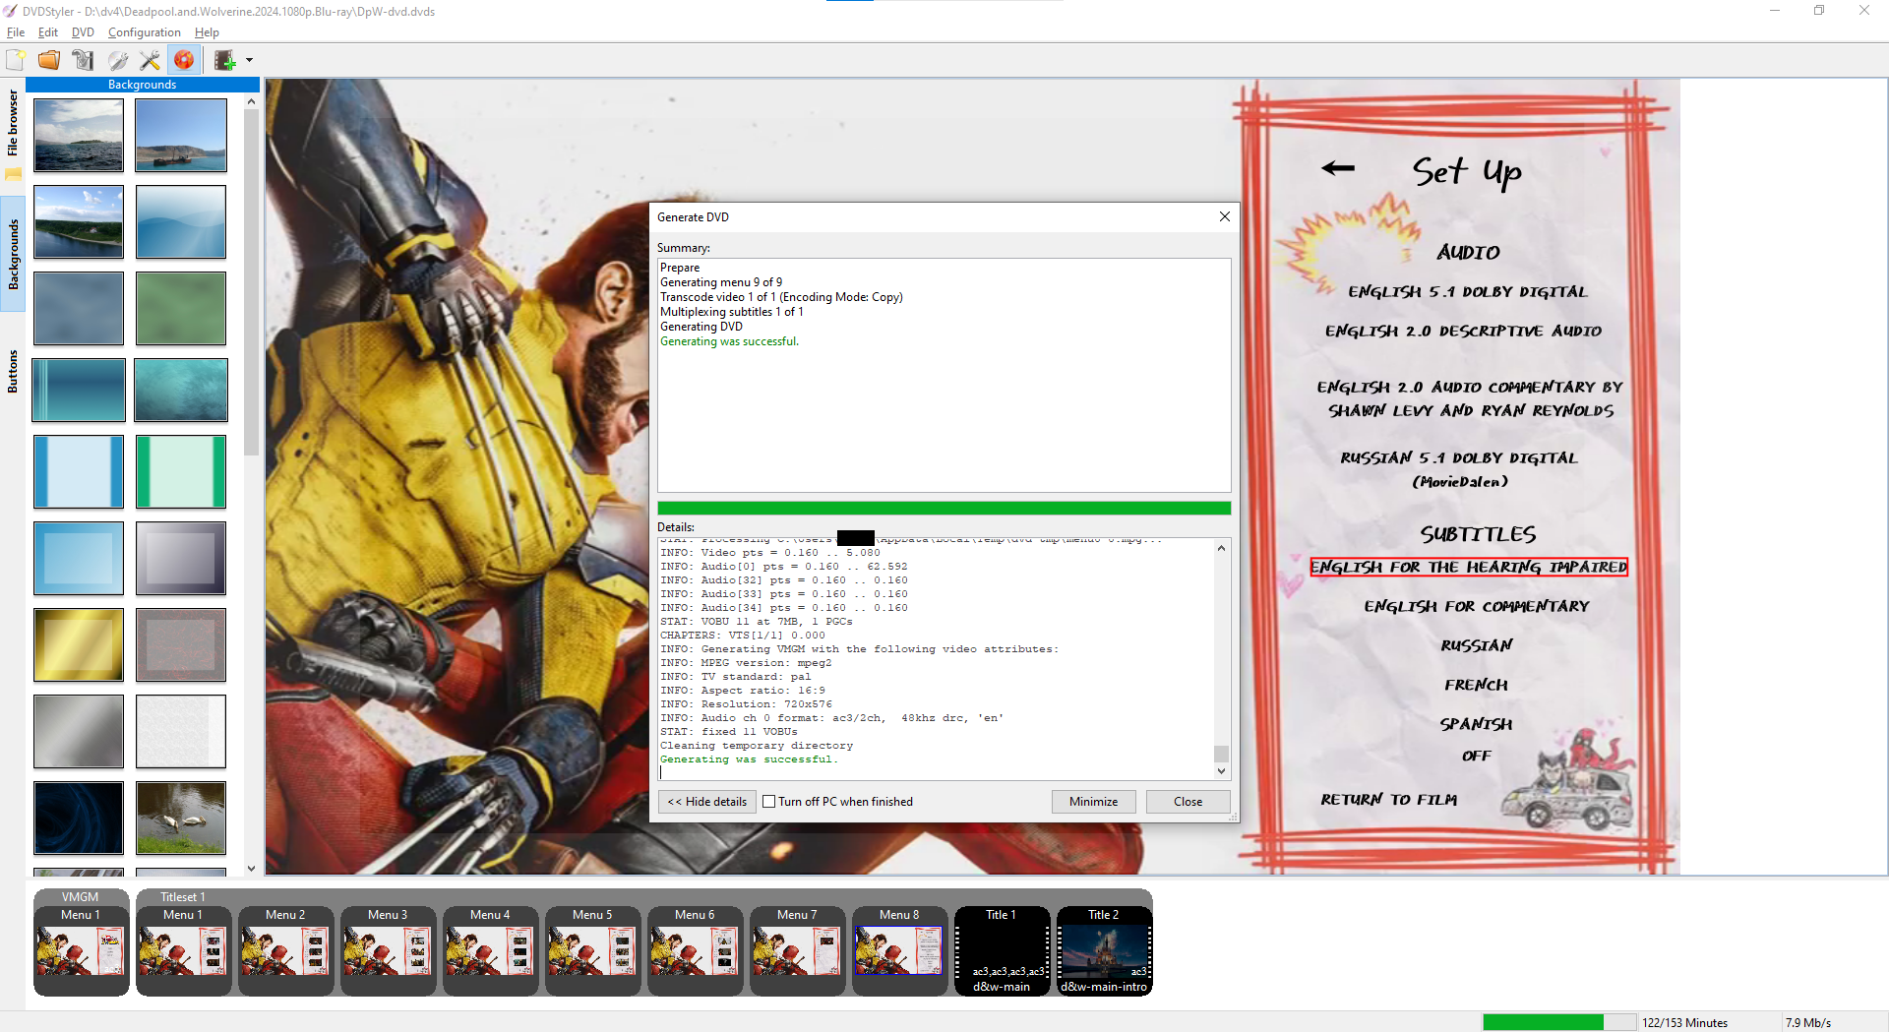Click Return to Film menu button
This screenshot has width=1889, height=1032.
click(x=1389, y=800)
